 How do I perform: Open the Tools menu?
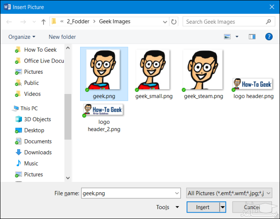[x=167, y=207]
